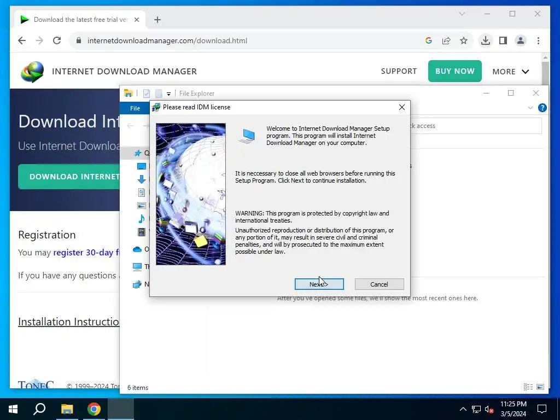The width and height of the screenshot is (560, 420).
Task: Open Chrome three-dot menu
Action: tap(538, 40)
